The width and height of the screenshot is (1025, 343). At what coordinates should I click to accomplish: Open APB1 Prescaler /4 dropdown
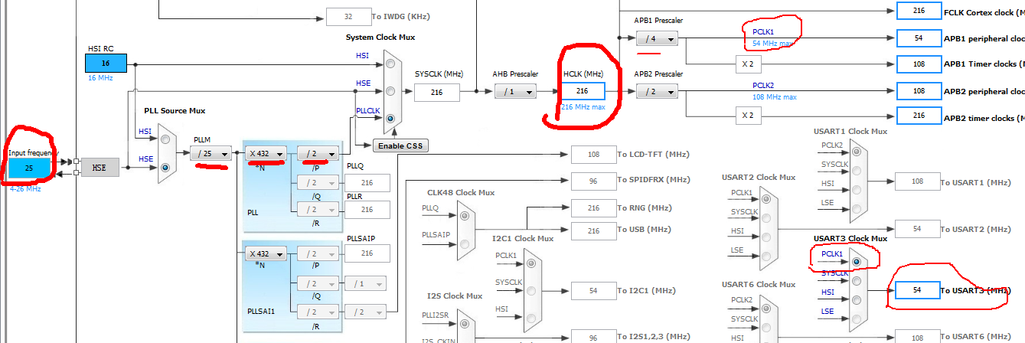click(657, 39)
